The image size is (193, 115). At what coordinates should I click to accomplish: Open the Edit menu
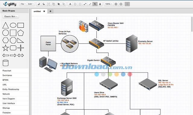coord(31,4)
